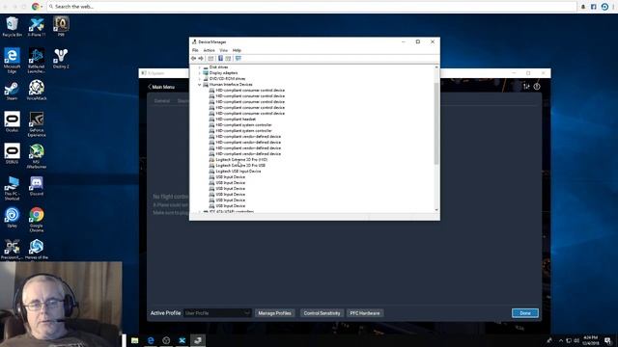Expand the Disk drives node

[200, 67]
